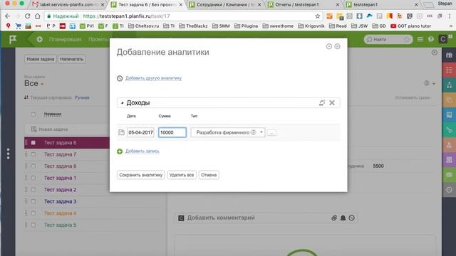456x256 pixels.
Task: Click green plus icon near Добавить запись
Action: [120, 151]
